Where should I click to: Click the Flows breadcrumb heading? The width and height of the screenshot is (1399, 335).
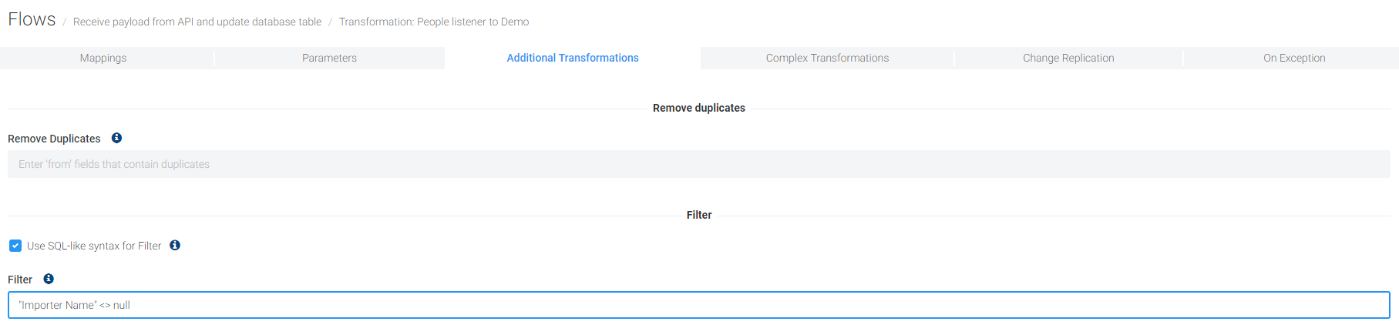(x=32, y=20)
